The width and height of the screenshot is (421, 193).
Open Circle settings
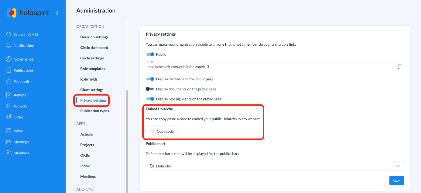coord(92,58)
